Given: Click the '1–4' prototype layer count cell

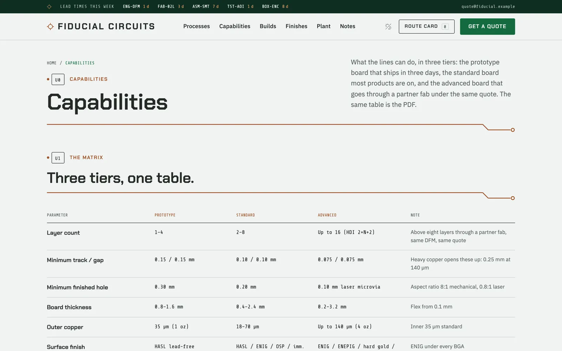Looking at the screenshot, I should (x=159, y=232).
